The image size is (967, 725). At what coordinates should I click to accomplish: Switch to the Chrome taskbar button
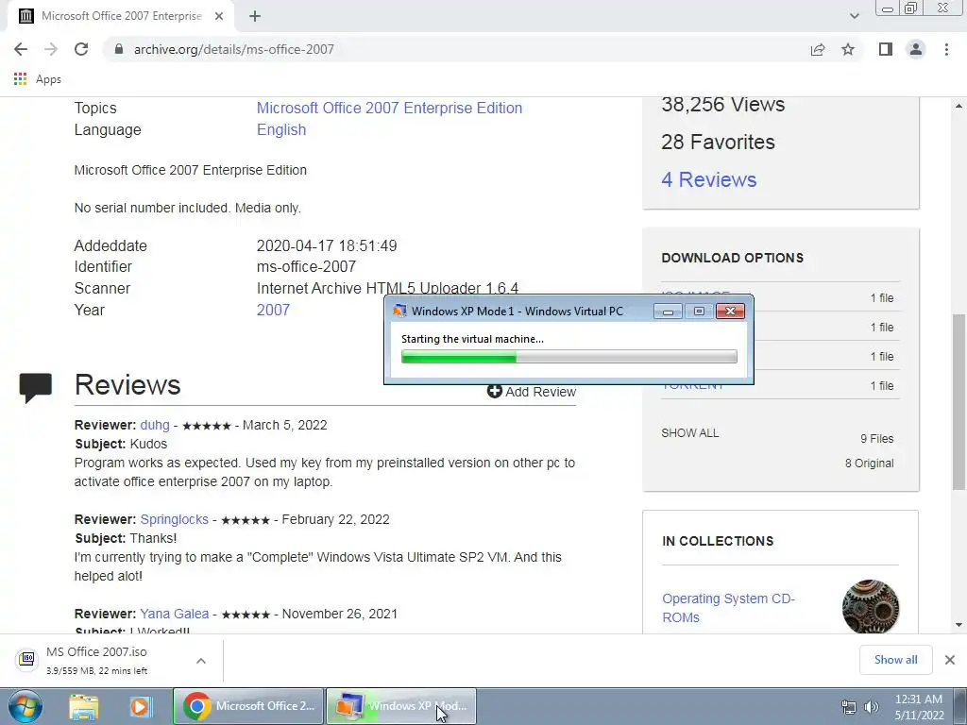(x=248, y=706)
